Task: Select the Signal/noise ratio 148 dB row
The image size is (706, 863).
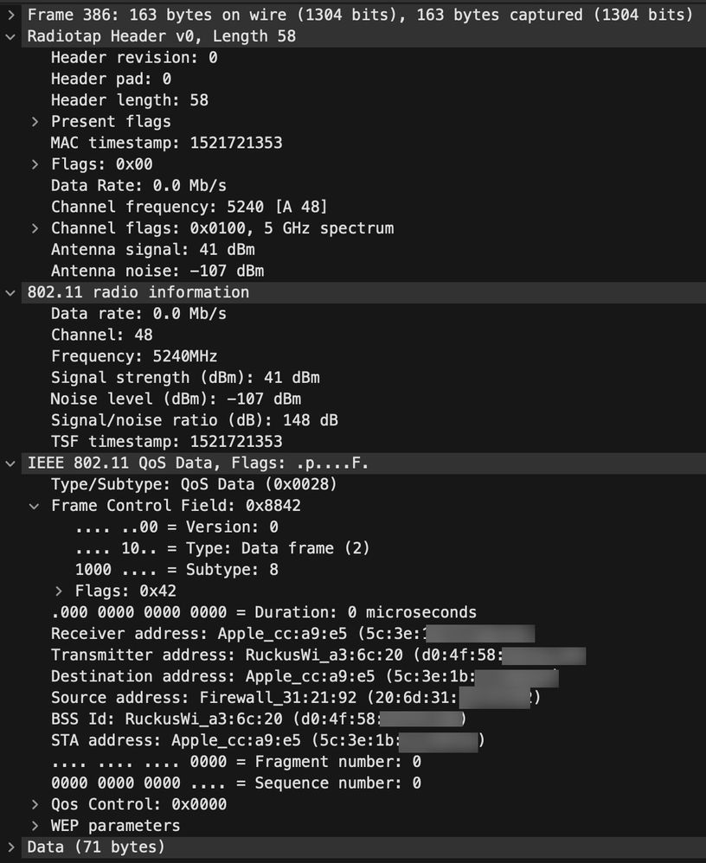Action: pos(194,420)
